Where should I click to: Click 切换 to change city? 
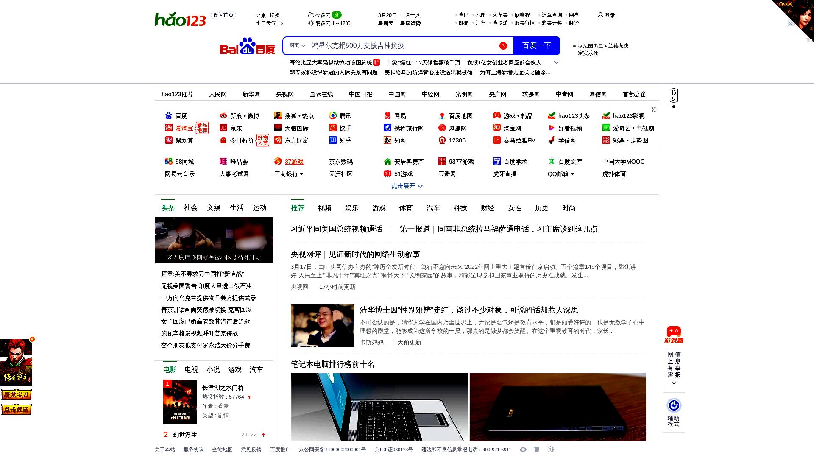coord(275,15)
